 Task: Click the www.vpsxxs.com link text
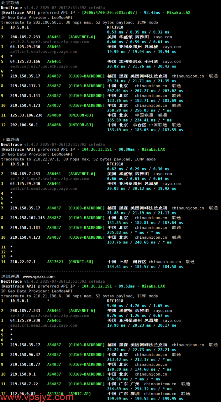pos(39,277)
